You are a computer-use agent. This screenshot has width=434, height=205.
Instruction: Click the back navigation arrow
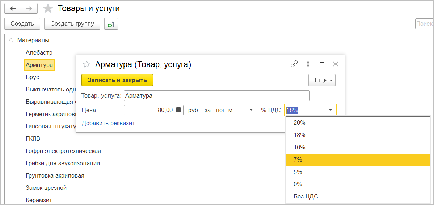(13, 9)
